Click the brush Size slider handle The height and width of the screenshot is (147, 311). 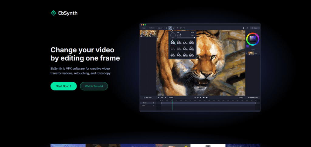pyautogui.click(x=181, y=34)
